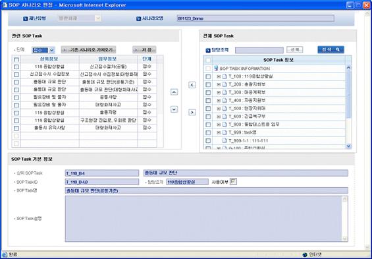The width and height of the screenshot is (372, 259).
Task: Click the 선택 button next to 담당조직
Action: (x=295, y=49)
